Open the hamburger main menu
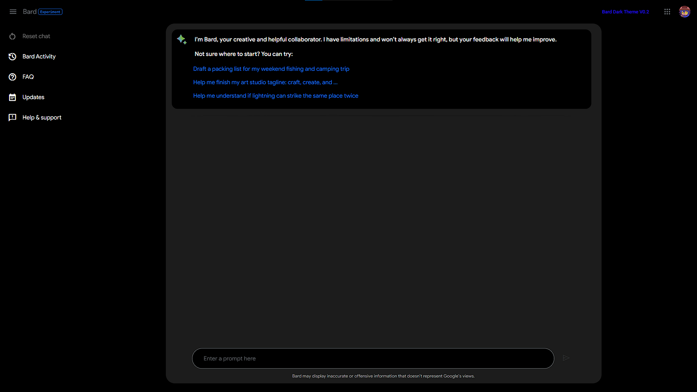Viewport: 697px width, 392px height. (13, 11)
